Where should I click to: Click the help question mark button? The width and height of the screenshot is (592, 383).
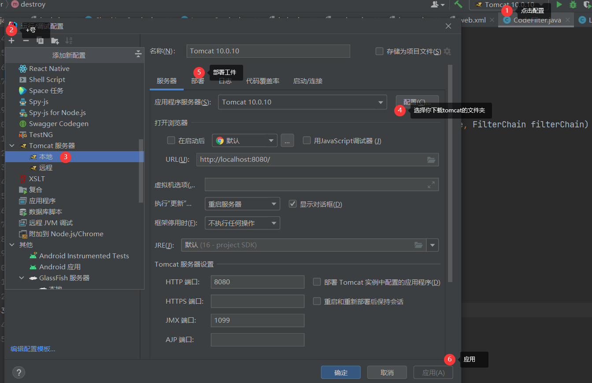[x=18, y=372]
